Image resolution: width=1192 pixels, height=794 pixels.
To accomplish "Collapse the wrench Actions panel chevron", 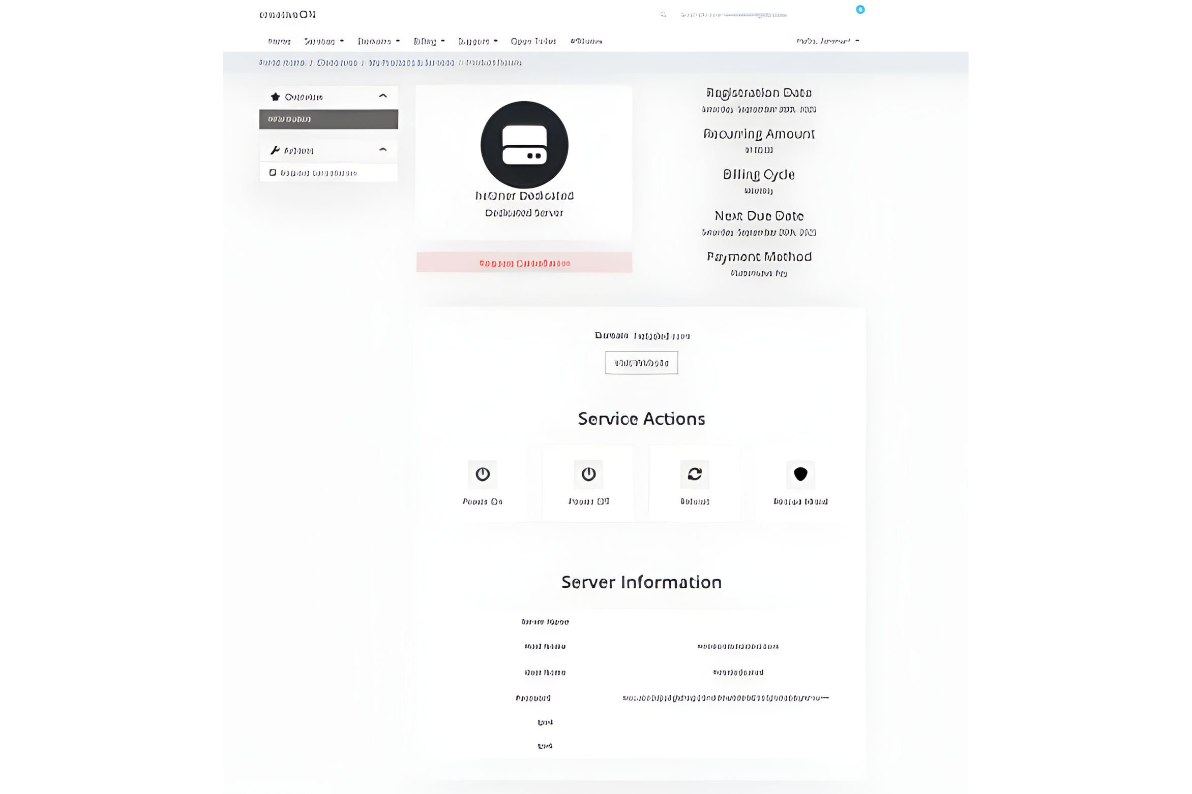I will (x=383, y=150).
